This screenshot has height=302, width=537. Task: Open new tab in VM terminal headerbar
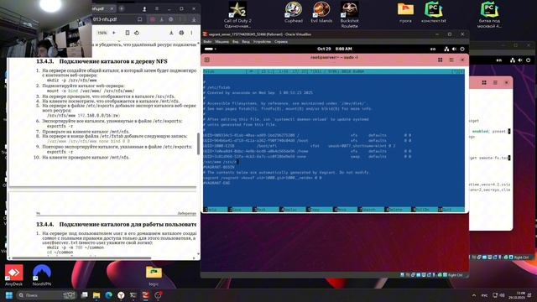coord(207,60)
